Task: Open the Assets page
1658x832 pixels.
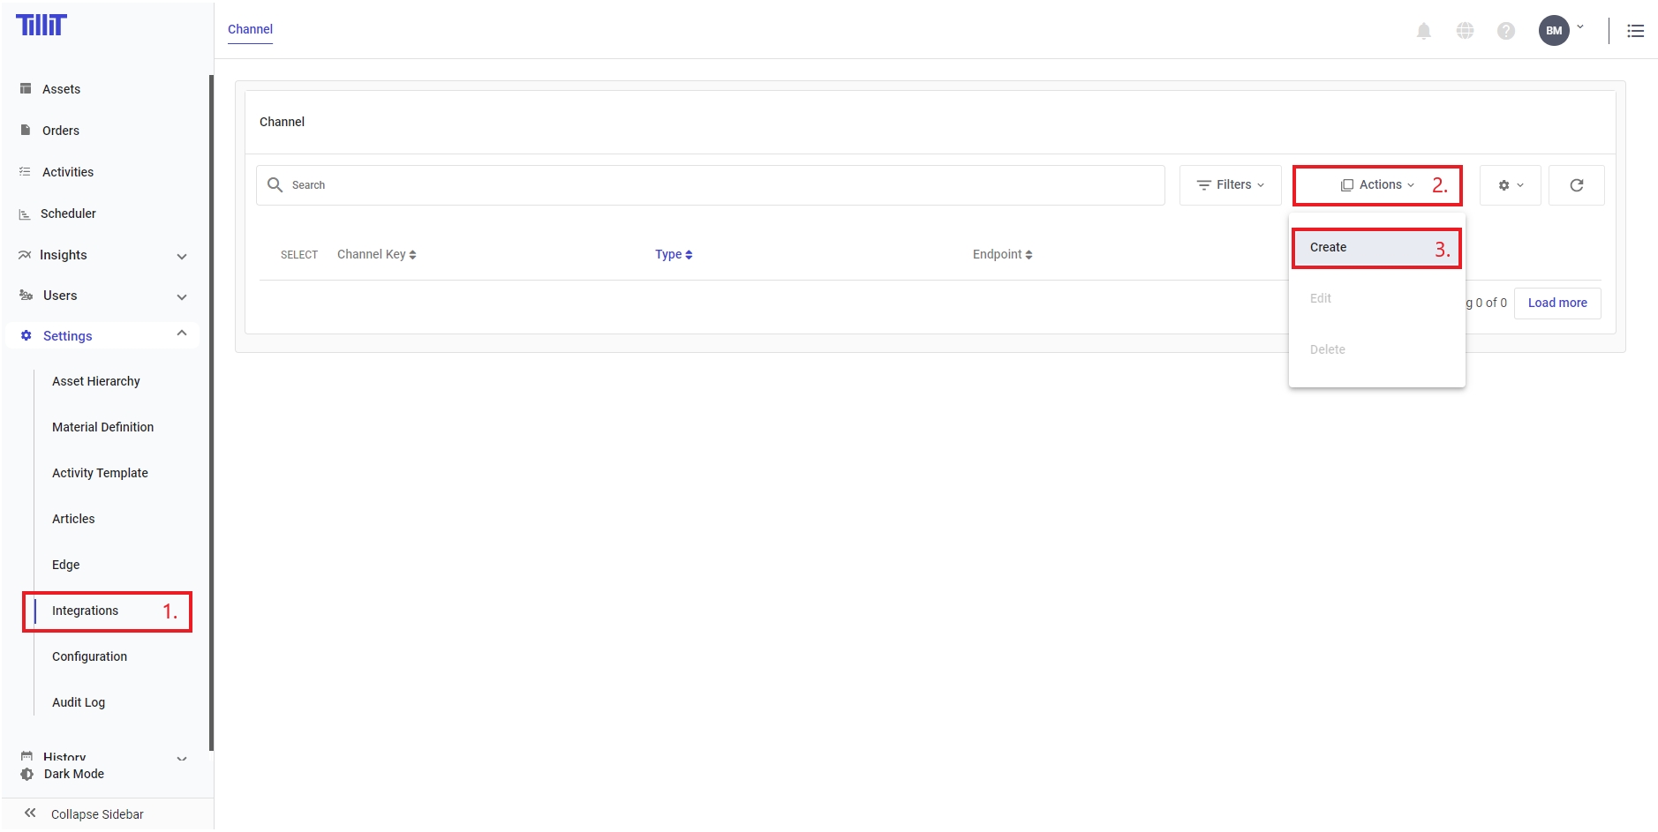Action: click(x=61, y=89)
